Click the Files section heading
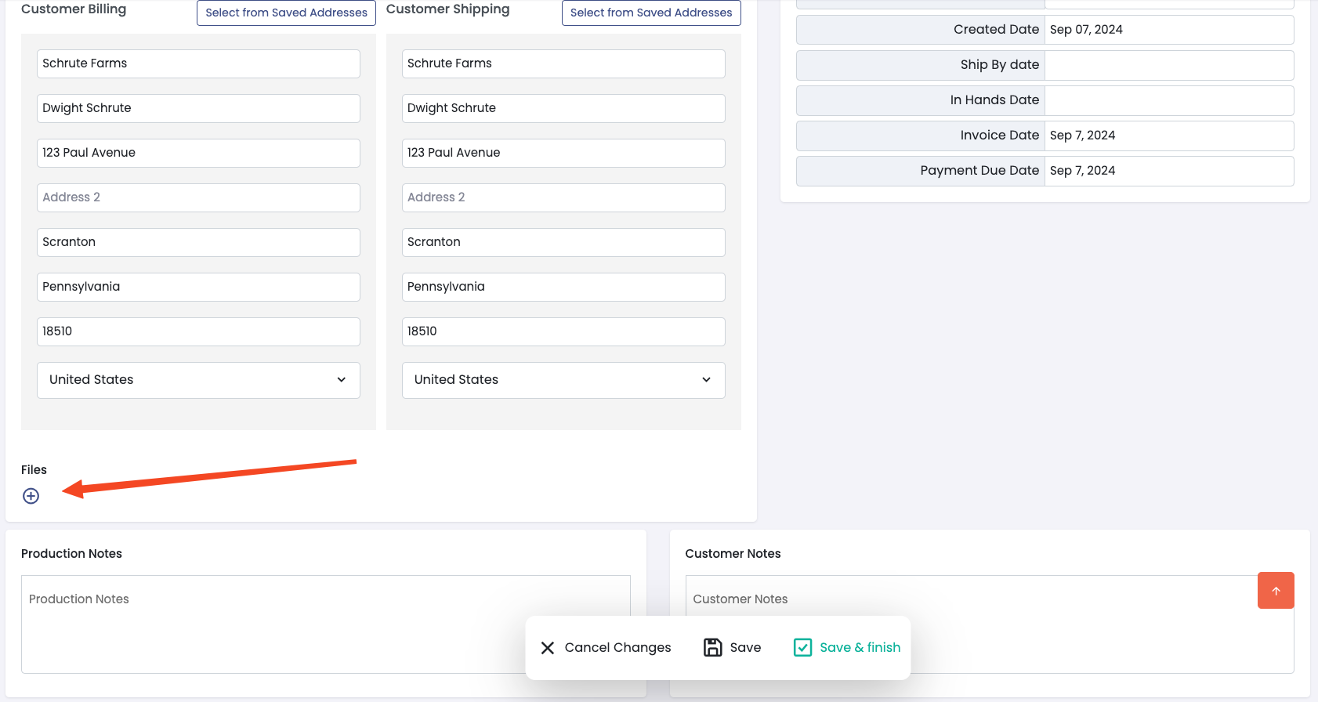Screen dimensions: 1318x702 tap(34, 470)
